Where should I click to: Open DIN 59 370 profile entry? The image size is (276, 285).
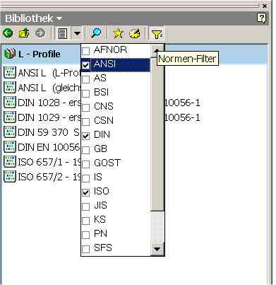click(x=42, y=132)
